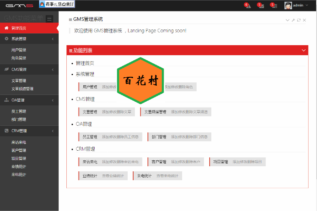Viewport: 317px width, 211px height.
Task: Select 员工管理 in sidebar
Action: click(19, 111)
